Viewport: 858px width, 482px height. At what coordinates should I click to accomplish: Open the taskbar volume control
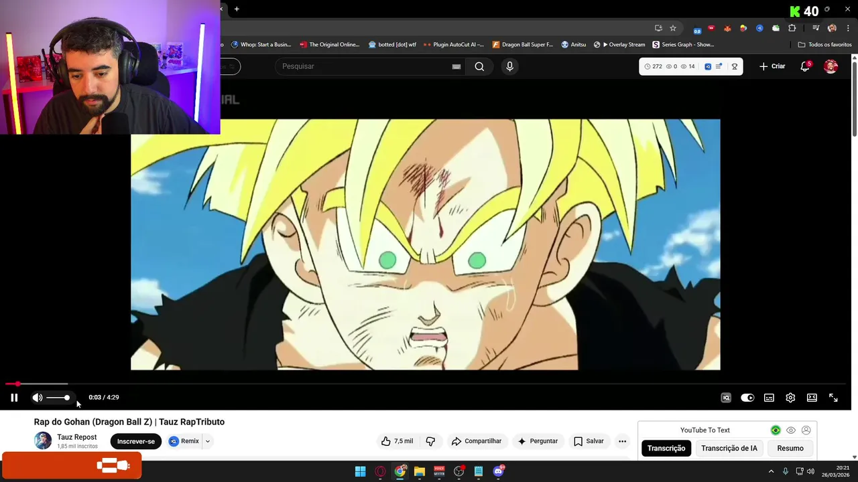810,471
